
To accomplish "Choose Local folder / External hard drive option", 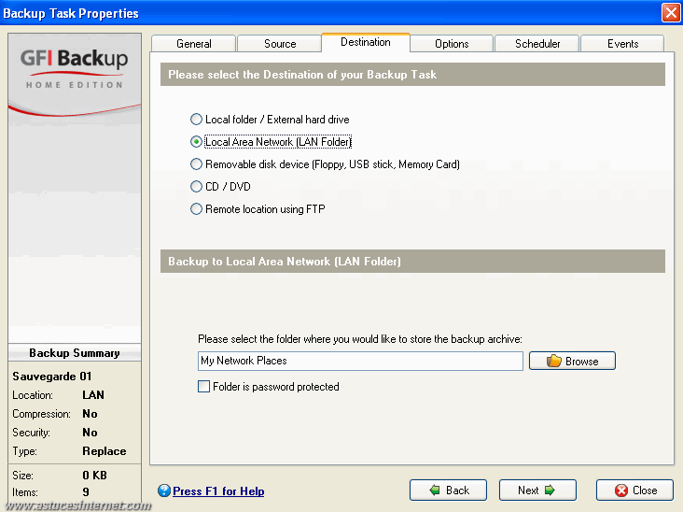I will tap(270, 120).
